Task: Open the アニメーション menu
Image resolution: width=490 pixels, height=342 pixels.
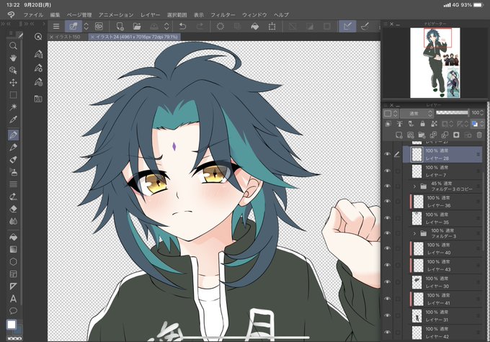Action: click(x=116, y=15)
